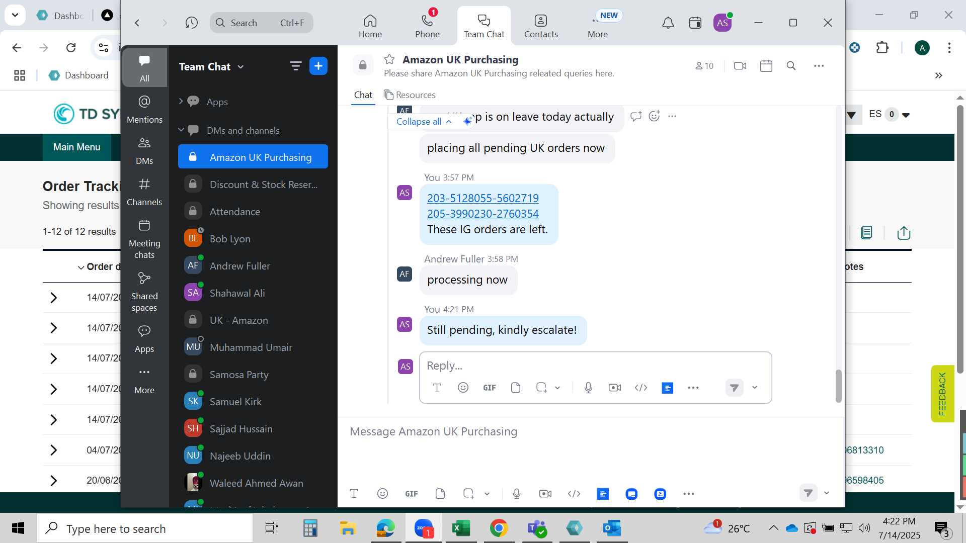Open the More tab marked NEW
The height and width of the screenshot is (543, 966).
[x=598, y=26]
